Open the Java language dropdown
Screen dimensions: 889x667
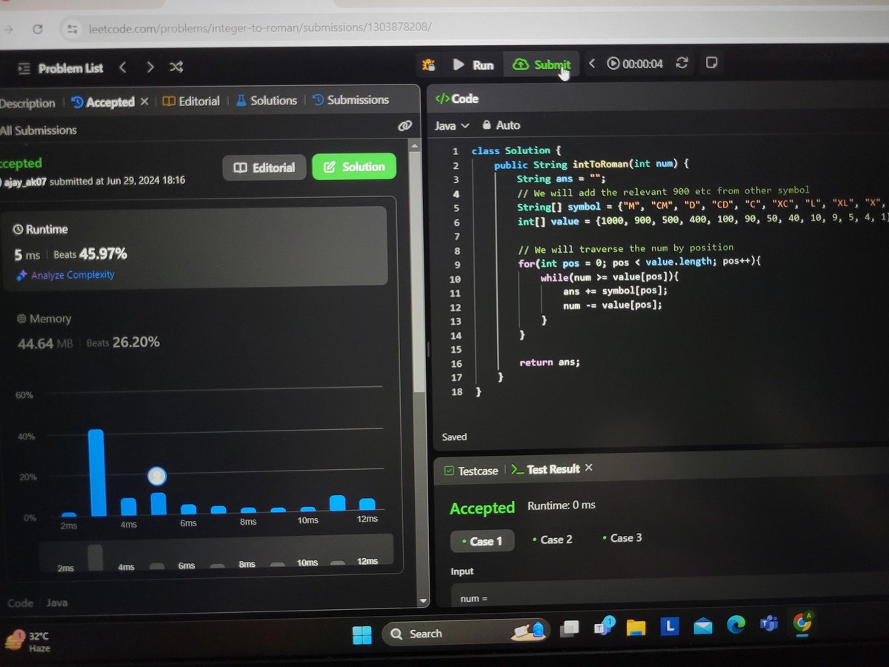pyautogui.click(x=452, y=126)
